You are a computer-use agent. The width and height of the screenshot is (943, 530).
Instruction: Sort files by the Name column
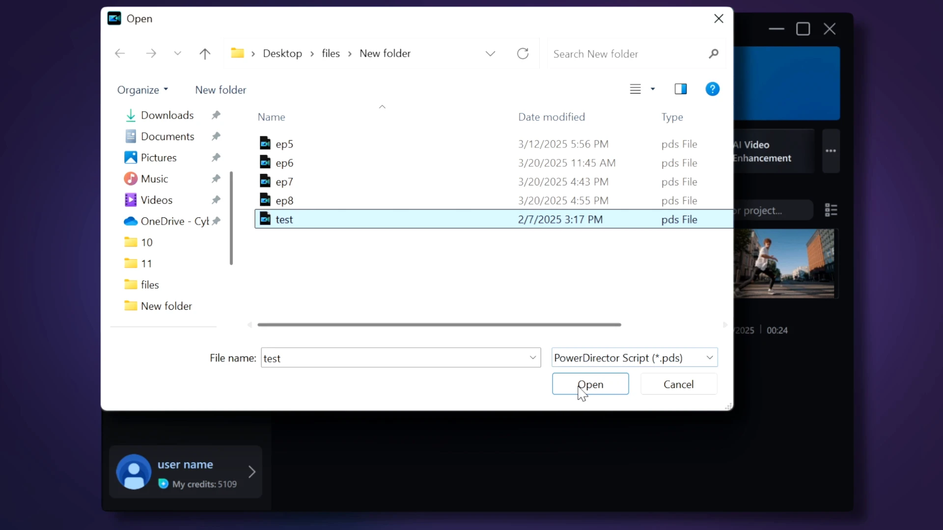pos(272,117)
